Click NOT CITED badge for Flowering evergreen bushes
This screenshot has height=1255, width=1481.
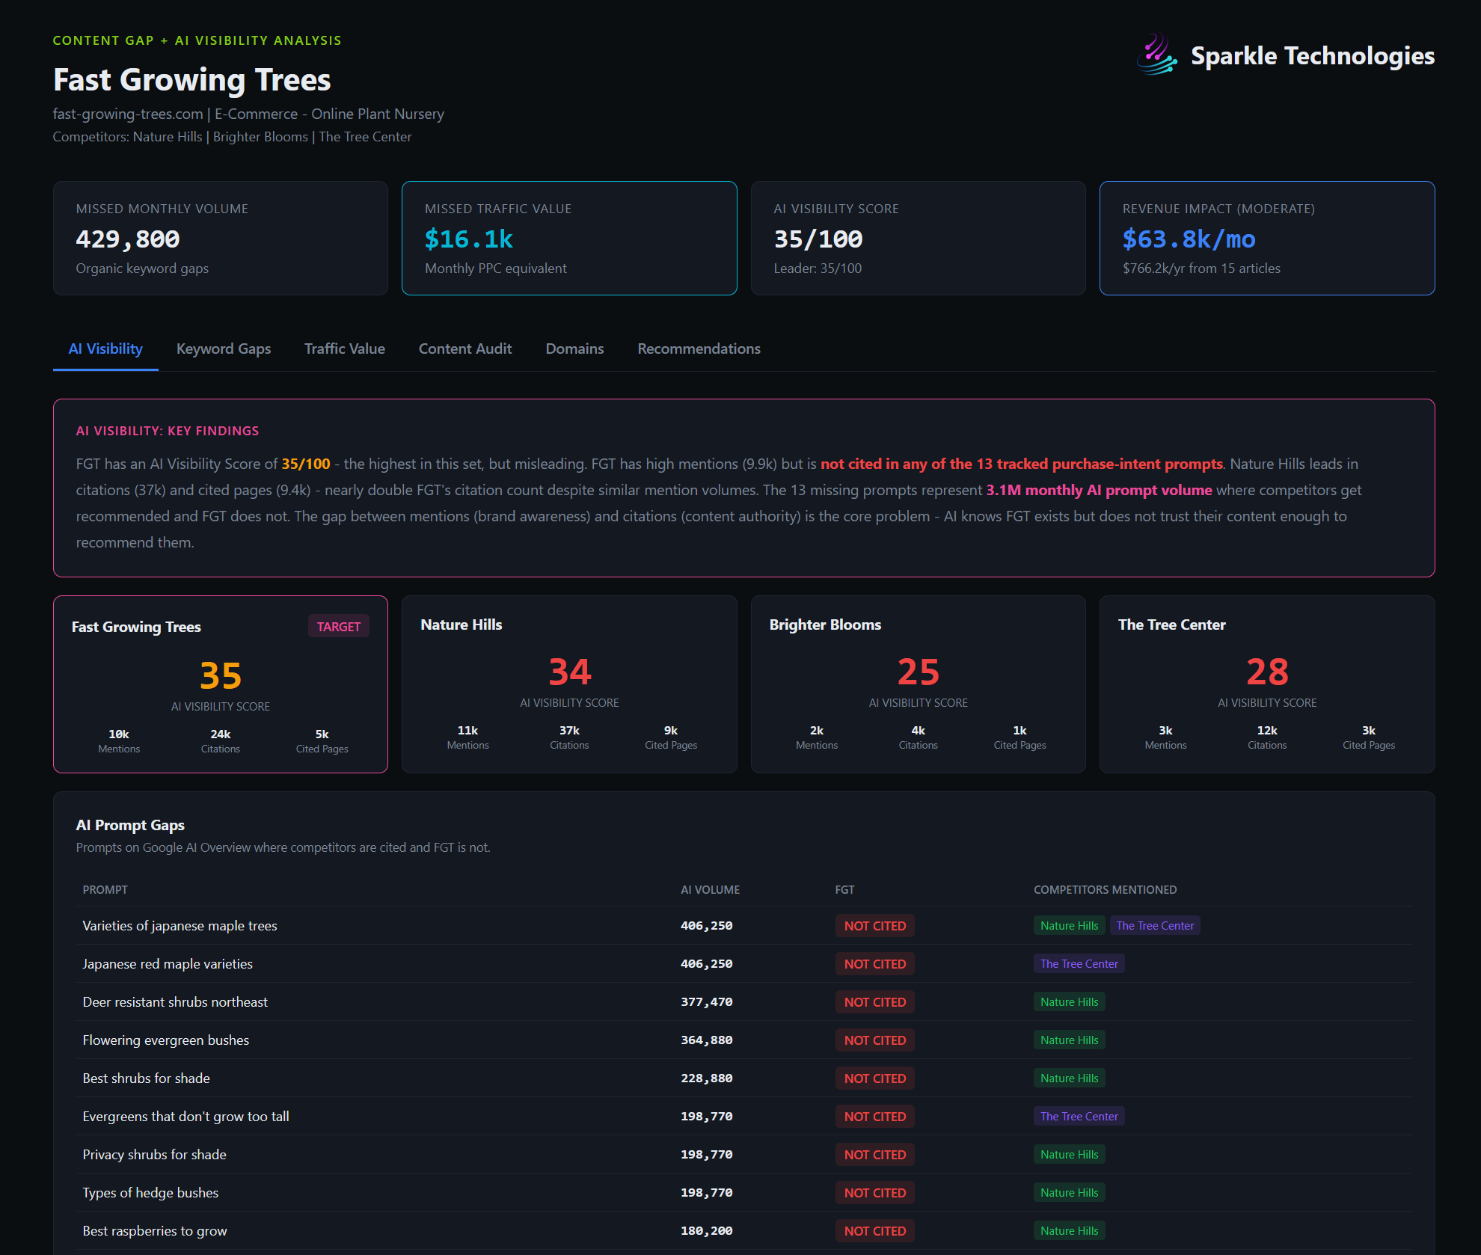874,1040
